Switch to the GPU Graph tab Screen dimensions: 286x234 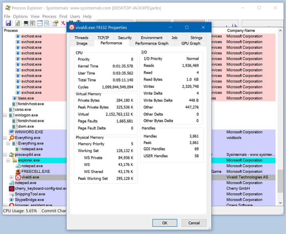[191, 43]
